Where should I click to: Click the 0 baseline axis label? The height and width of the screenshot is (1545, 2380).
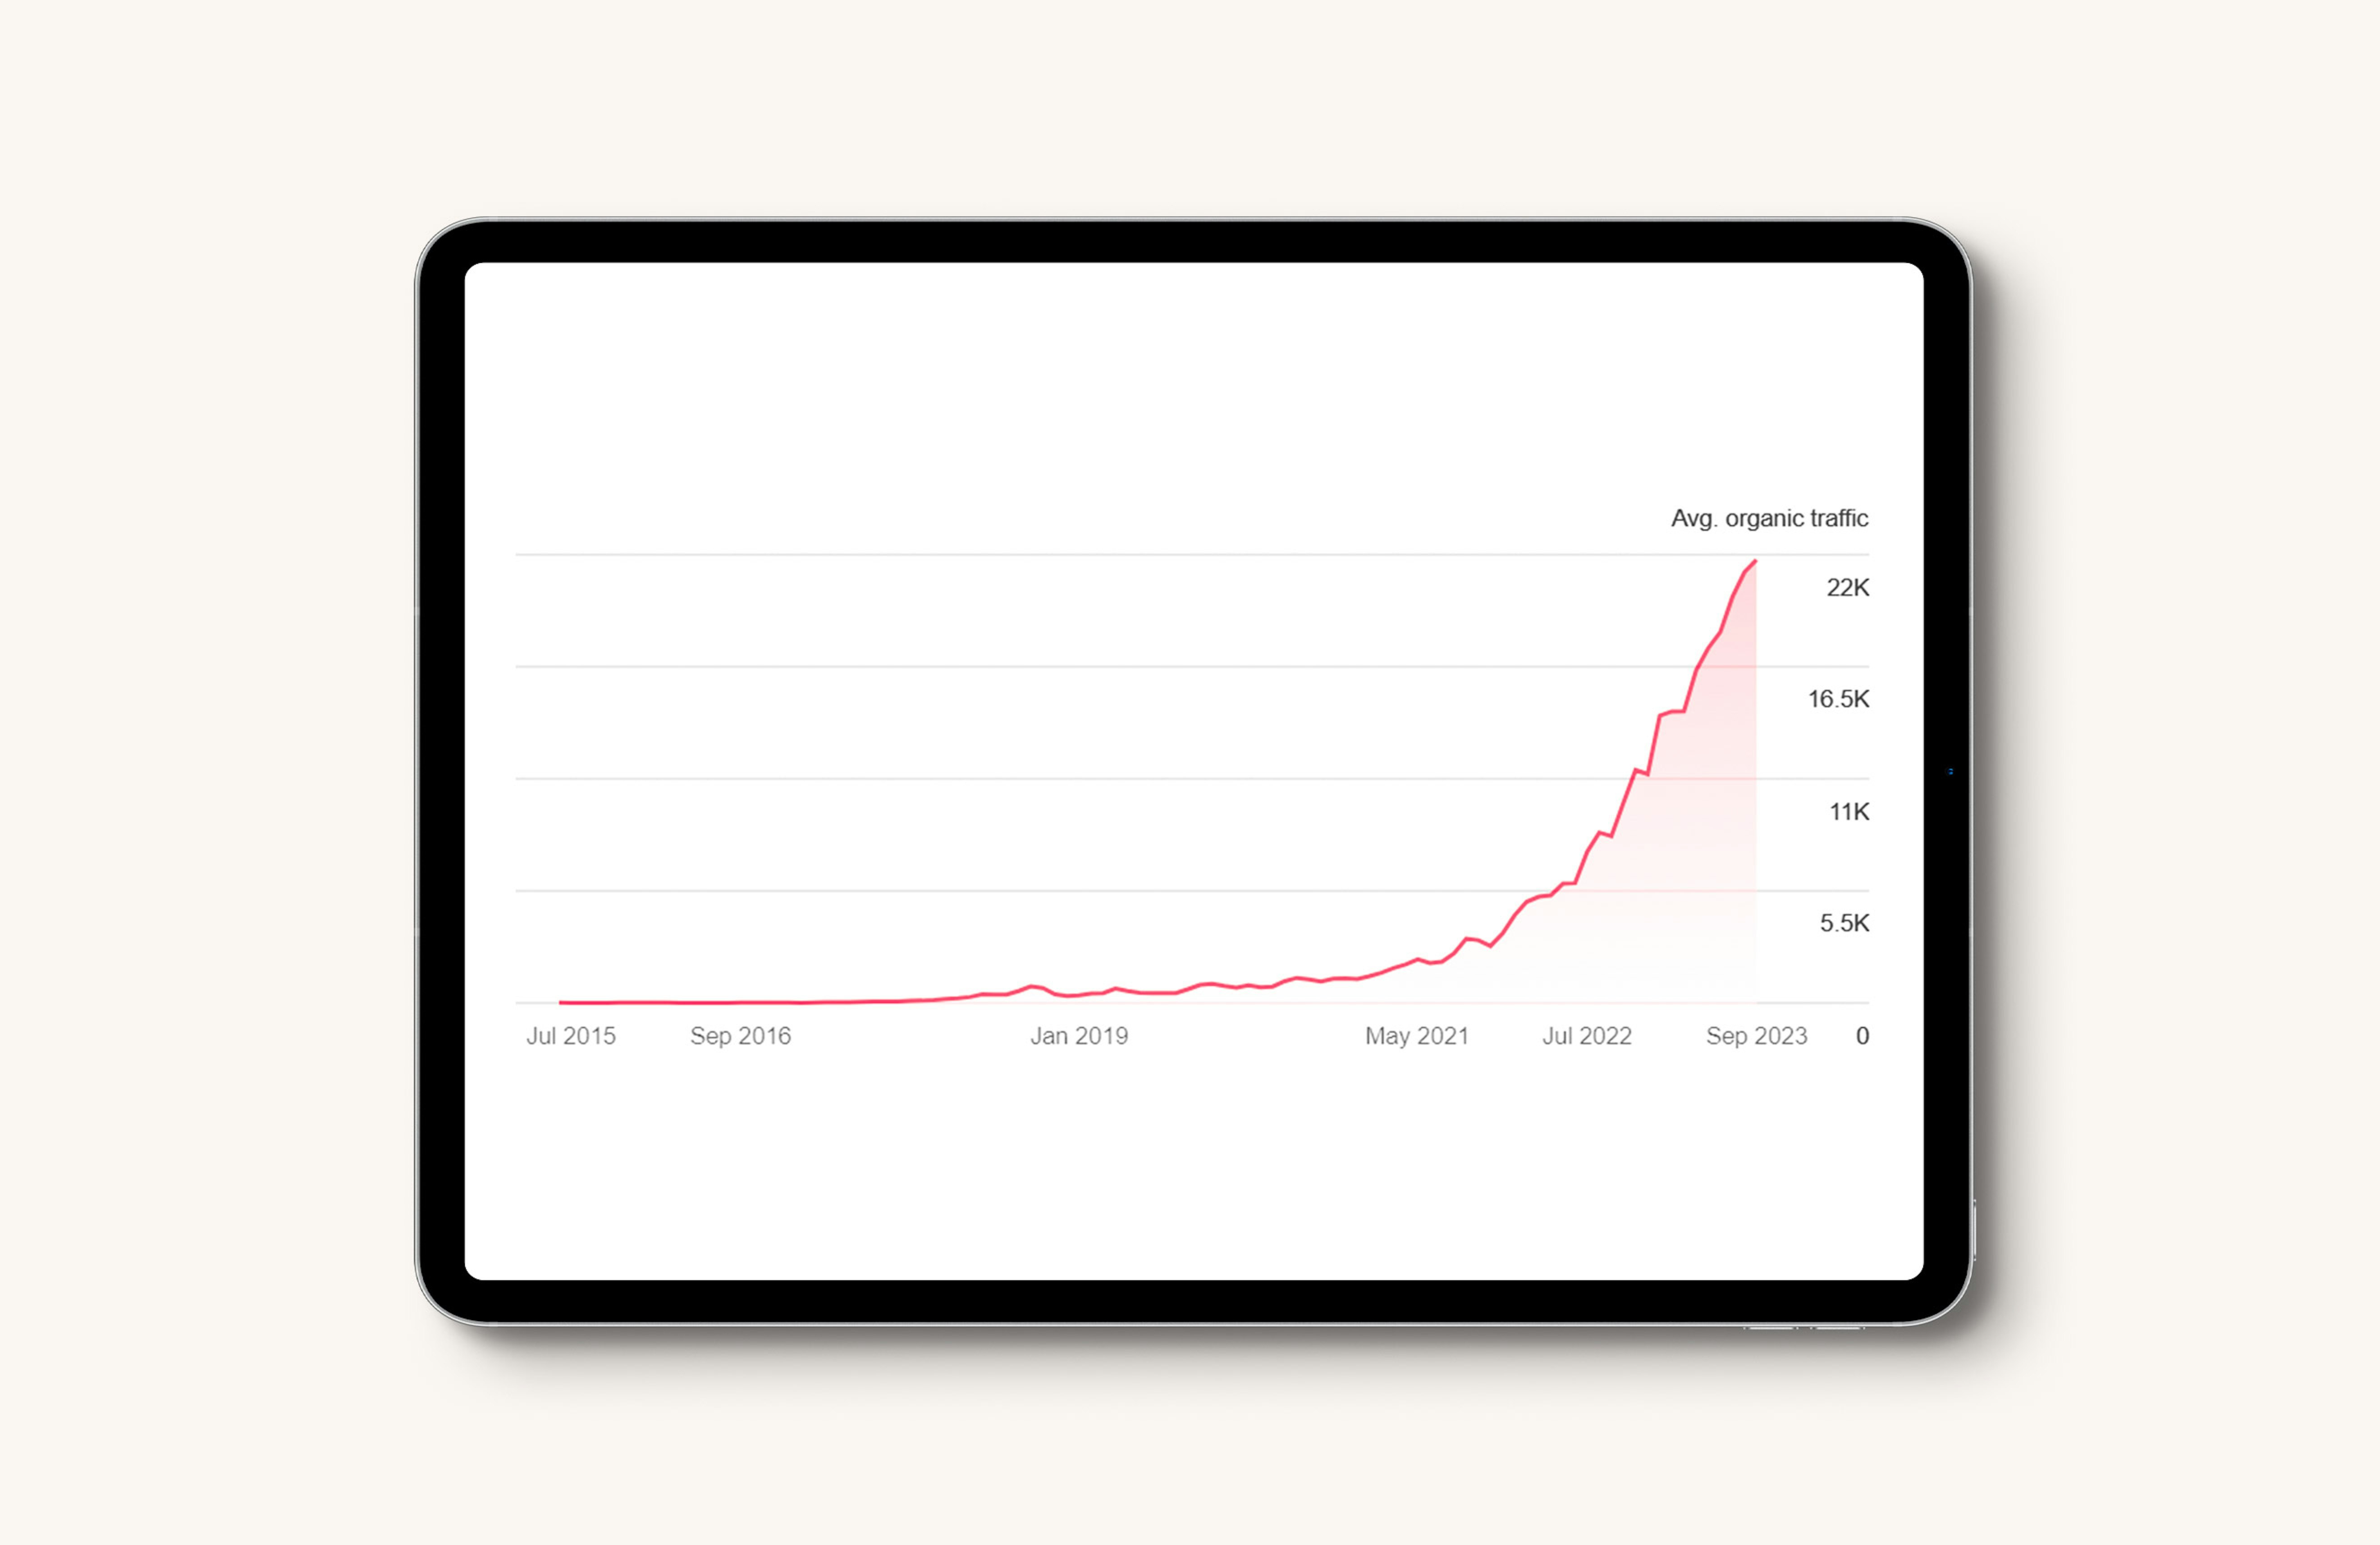(x=1862, y=1036)
